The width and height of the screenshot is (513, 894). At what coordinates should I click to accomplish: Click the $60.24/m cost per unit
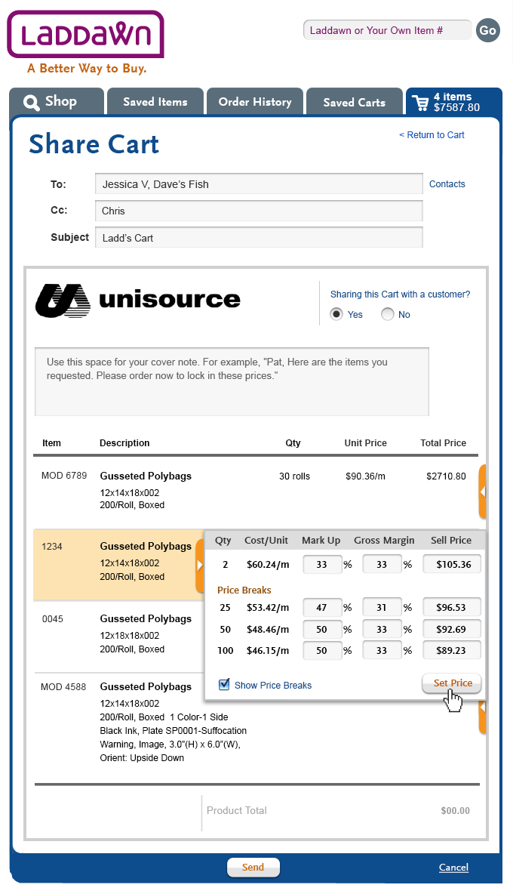click(x=268, y=565)
